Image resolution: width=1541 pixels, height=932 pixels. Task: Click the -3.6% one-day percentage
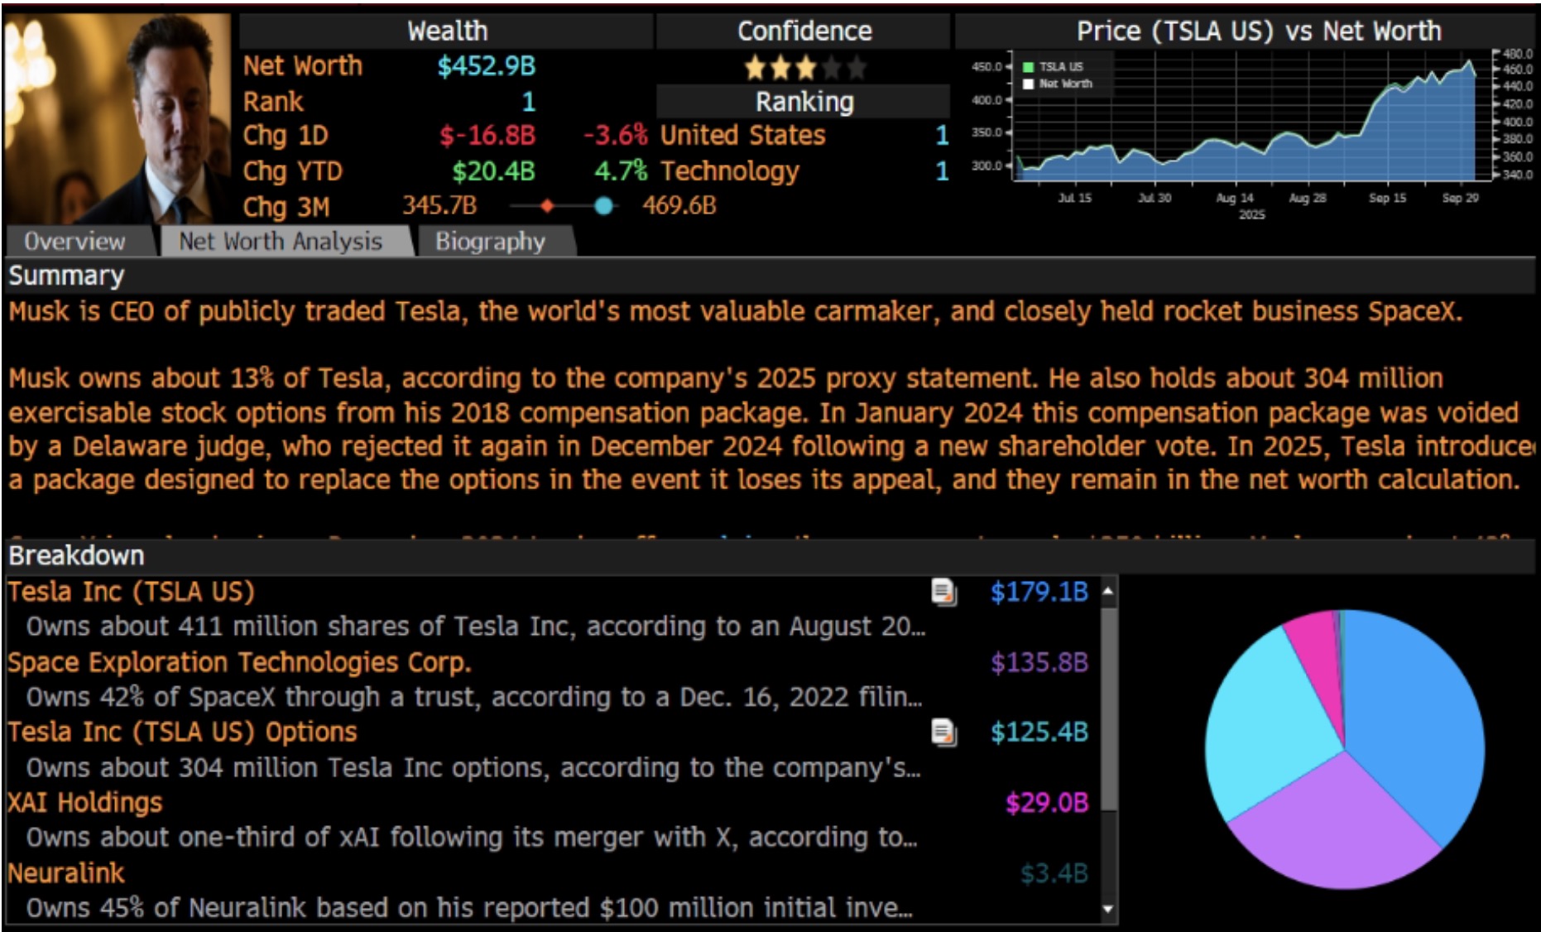(x=616, y=135)
